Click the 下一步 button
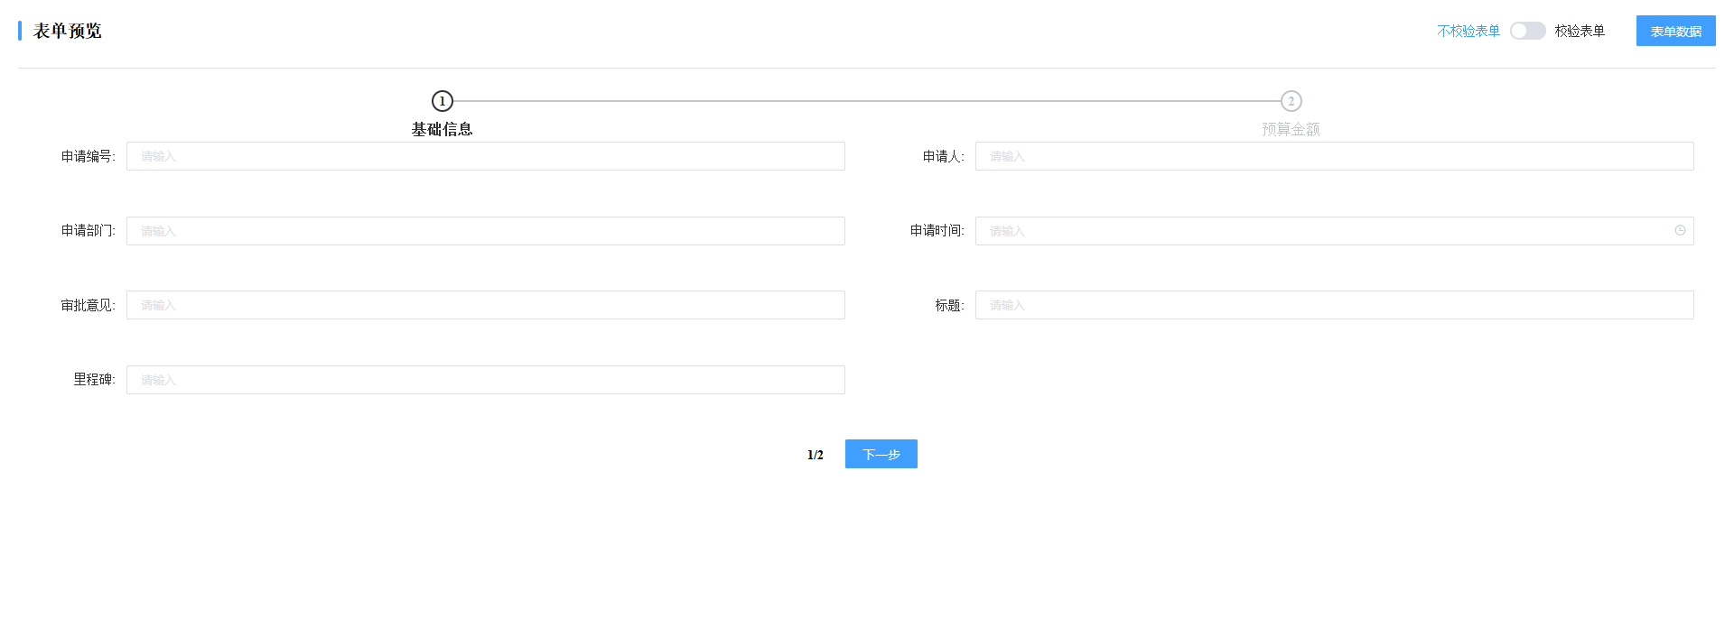1734x628 pixels. pos(881,454)
